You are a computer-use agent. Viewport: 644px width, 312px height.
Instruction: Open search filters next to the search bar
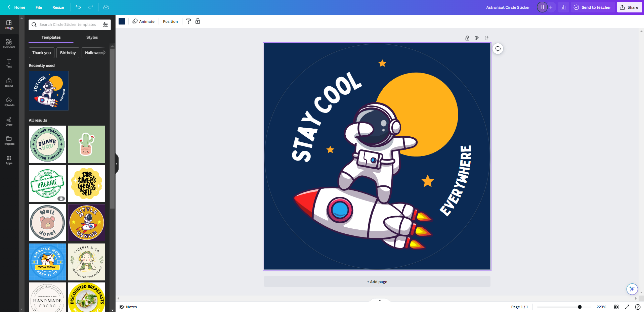click(x=105, y=25)
